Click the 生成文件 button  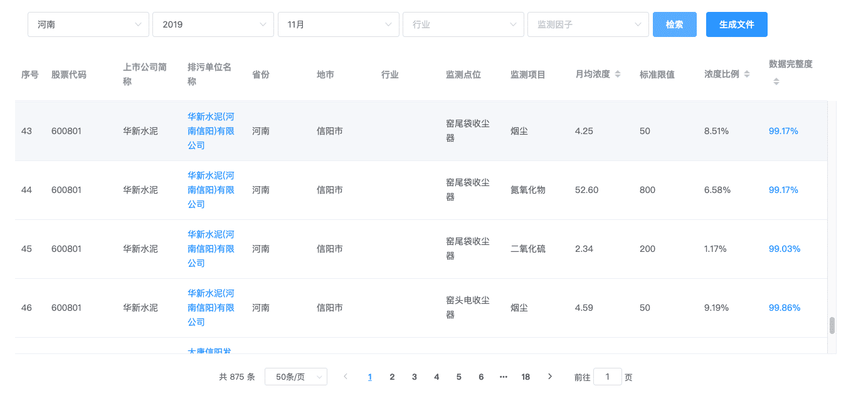[x=736, y=24]
